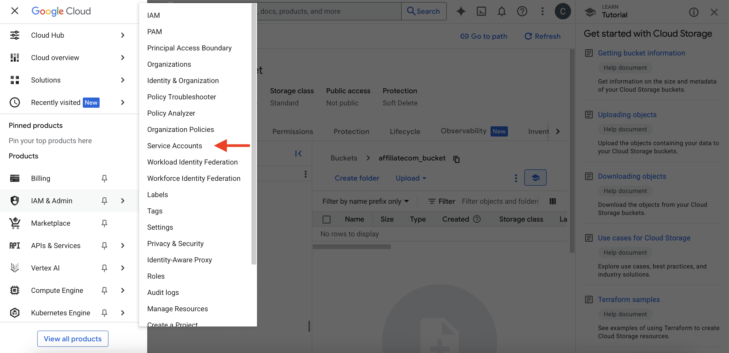Toggle pin for Billing

[x=104, y=178]
